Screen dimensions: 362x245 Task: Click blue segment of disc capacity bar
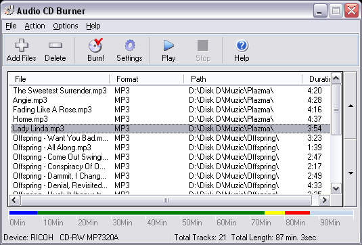tap(23, 213)
